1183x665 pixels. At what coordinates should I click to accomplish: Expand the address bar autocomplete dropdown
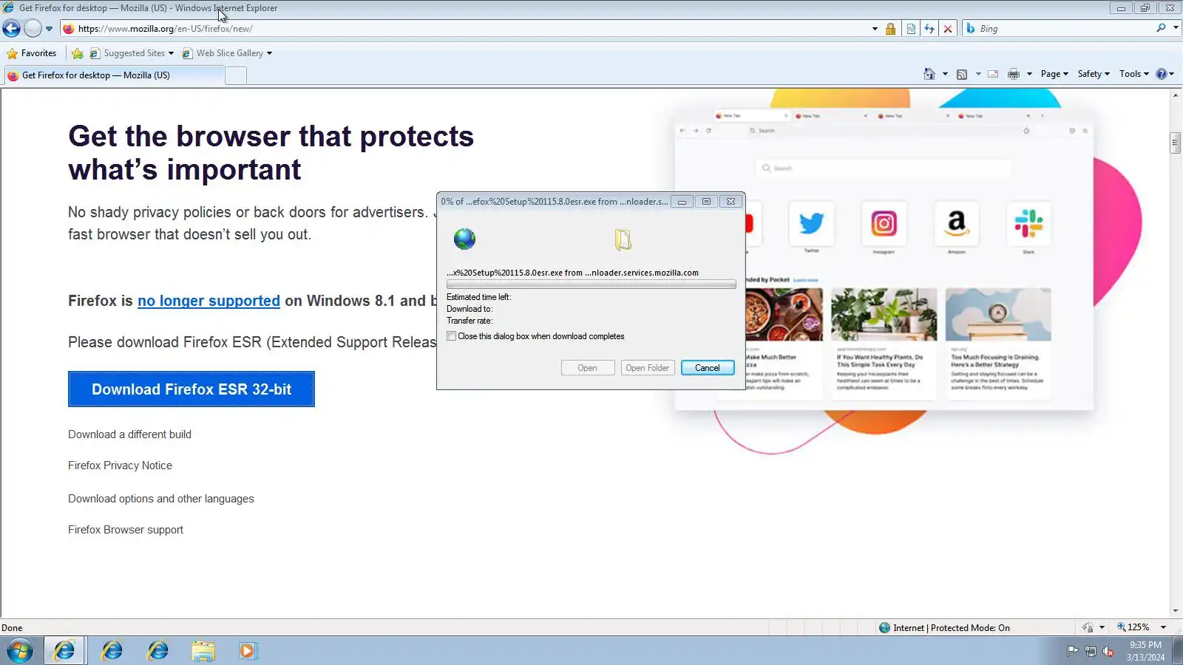pyautogui.click(x=875, y=29)
